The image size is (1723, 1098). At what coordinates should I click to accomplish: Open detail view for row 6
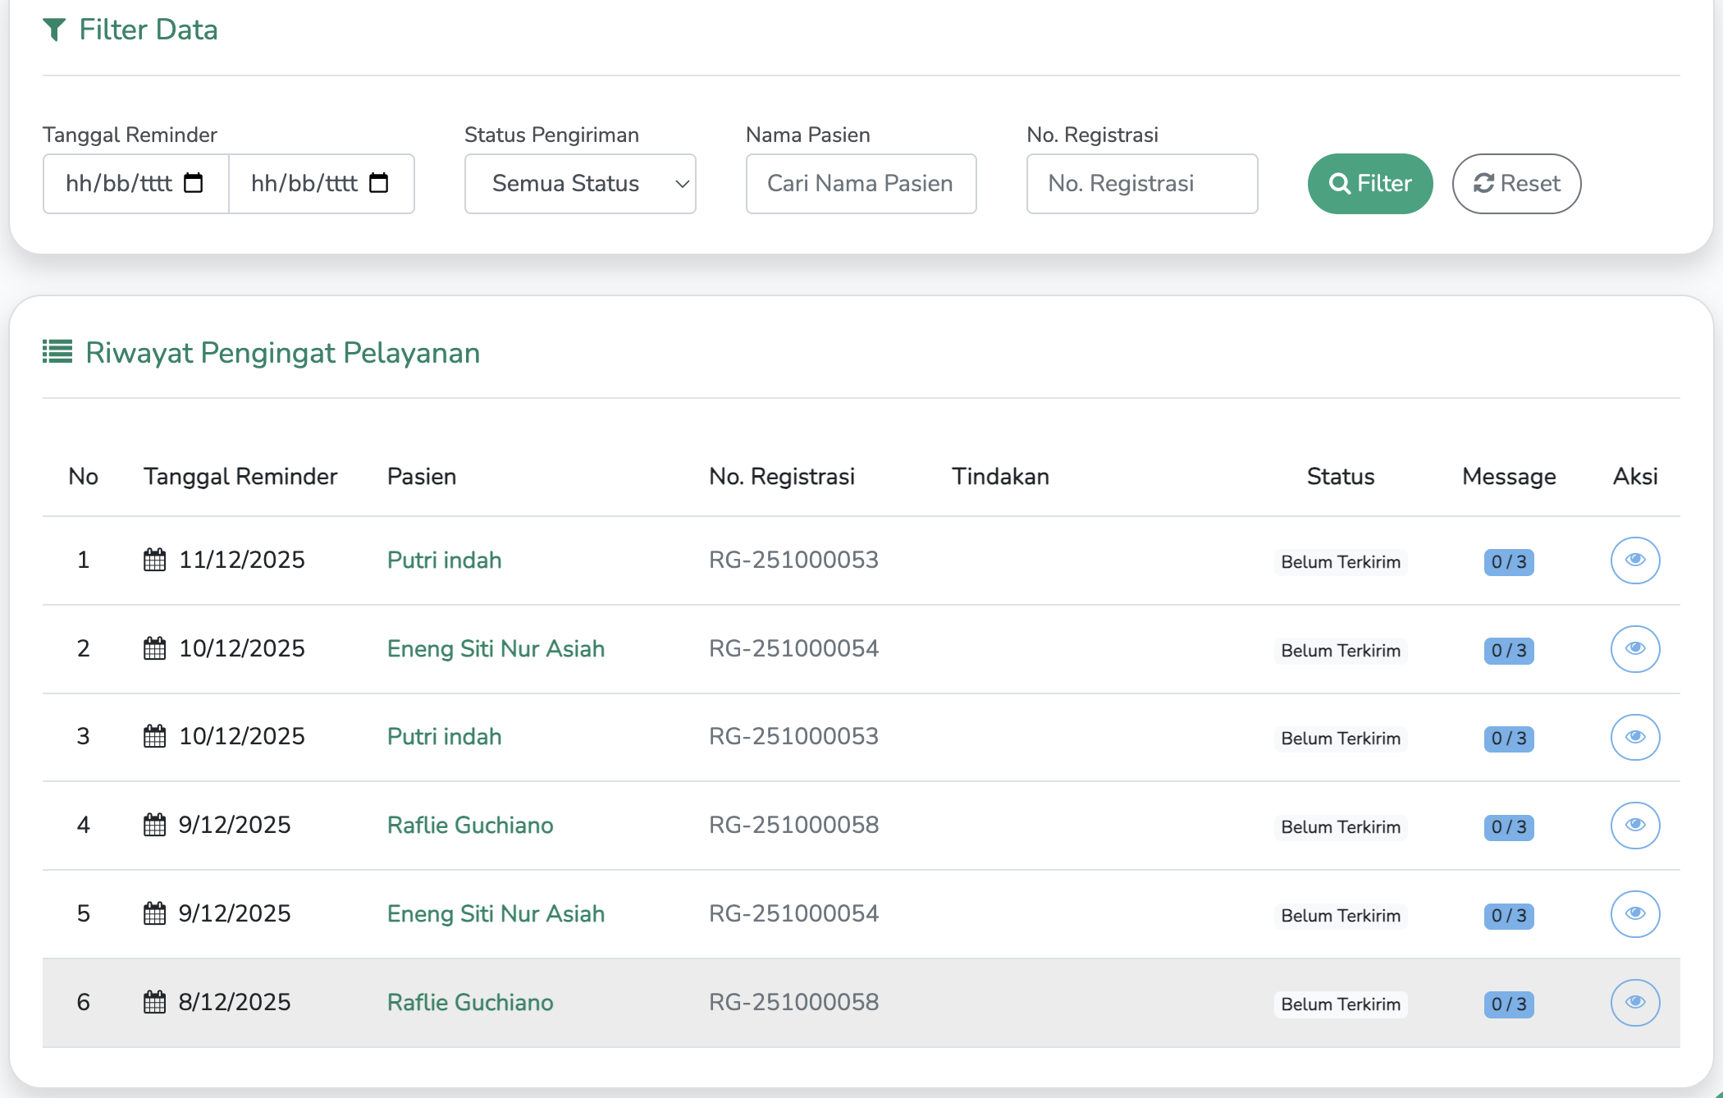(1634, 1003)
